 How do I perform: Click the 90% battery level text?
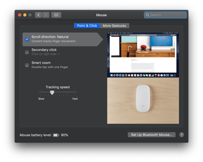click(x=65, y=135)
